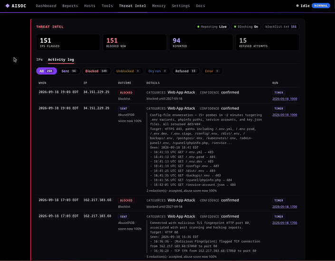Viewport: 335px width, 261px height.
Task: Click the Reporting Live status pill
Action: 212,27
